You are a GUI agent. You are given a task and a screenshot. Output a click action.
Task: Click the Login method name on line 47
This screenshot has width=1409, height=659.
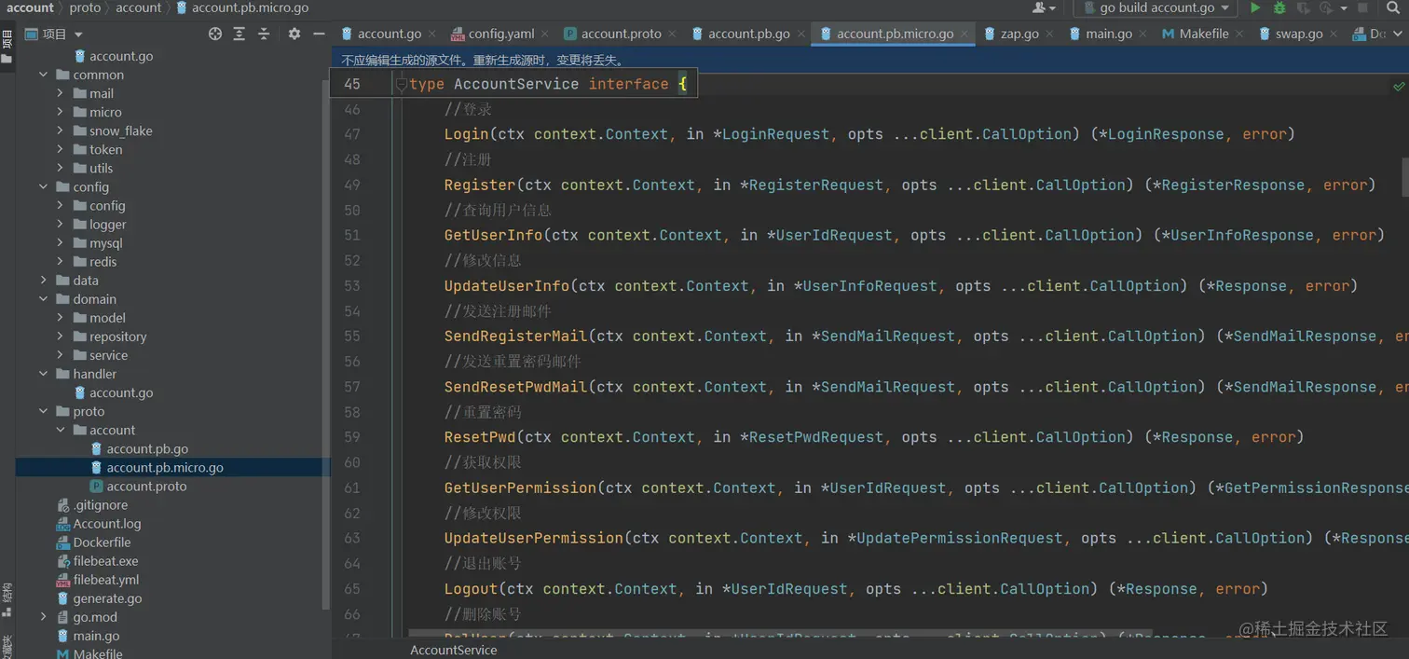(466, 134)
